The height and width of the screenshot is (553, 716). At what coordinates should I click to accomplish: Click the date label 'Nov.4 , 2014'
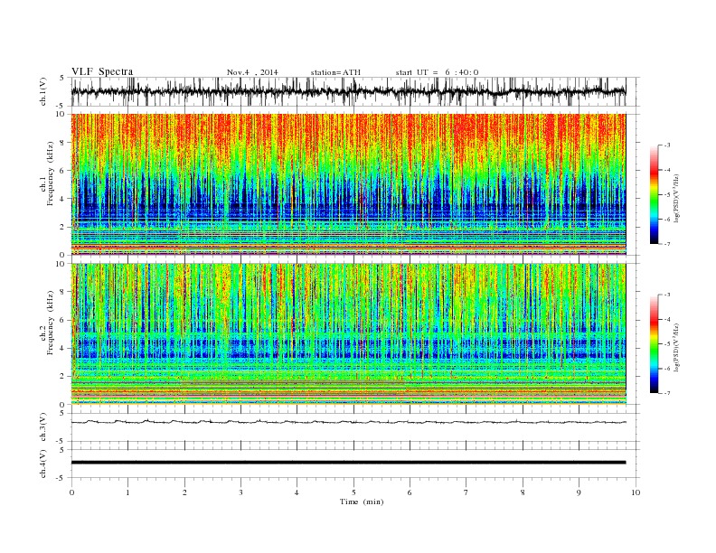(x=252, y=72)
